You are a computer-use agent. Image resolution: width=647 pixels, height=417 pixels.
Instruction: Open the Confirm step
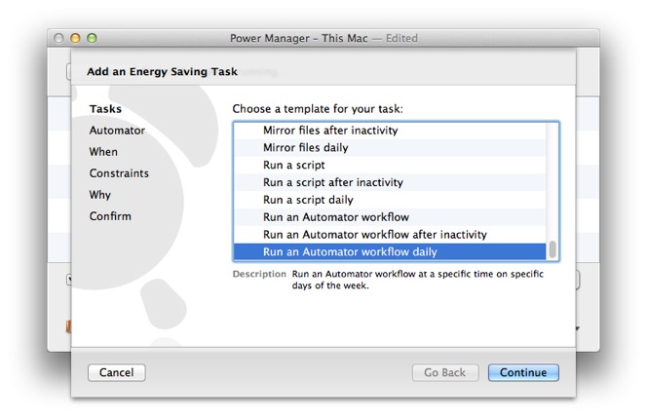(110, 216)
